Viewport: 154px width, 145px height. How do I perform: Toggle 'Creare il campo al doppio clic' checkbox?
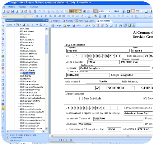click(8, 135)
